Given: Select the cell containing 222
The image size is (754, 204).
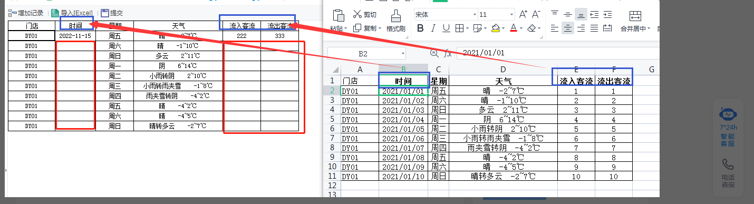Looking at the screenshot, I should pos(242,36).
